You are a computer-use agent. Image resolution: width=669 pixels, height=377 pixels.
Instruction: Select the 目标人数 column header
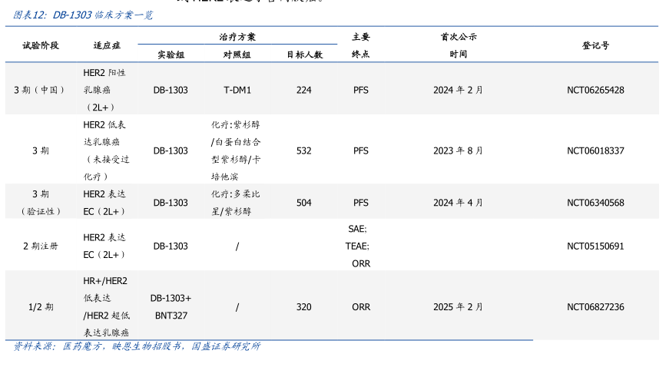coord(304,55)
